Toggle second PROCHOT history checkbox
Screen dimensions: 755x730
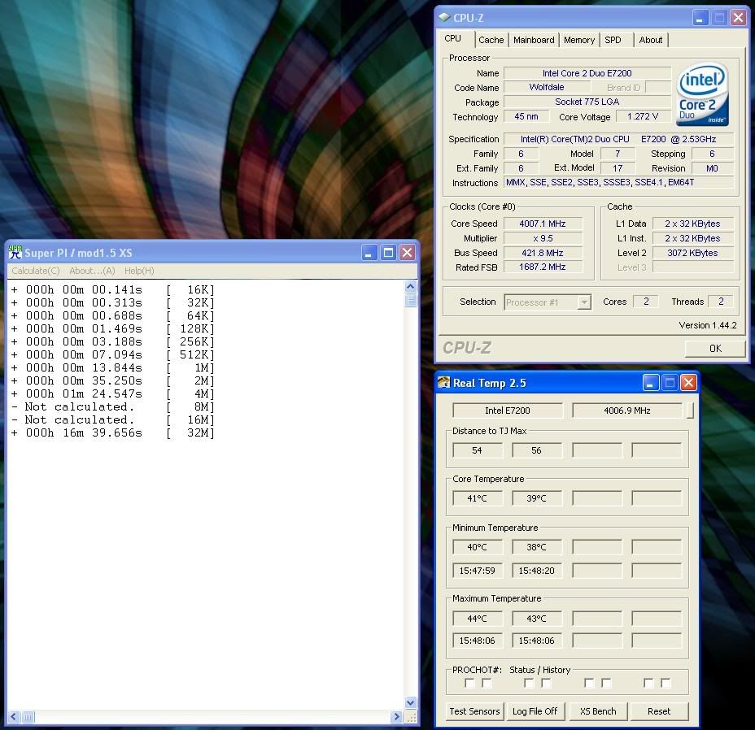[x=546, y=683]
